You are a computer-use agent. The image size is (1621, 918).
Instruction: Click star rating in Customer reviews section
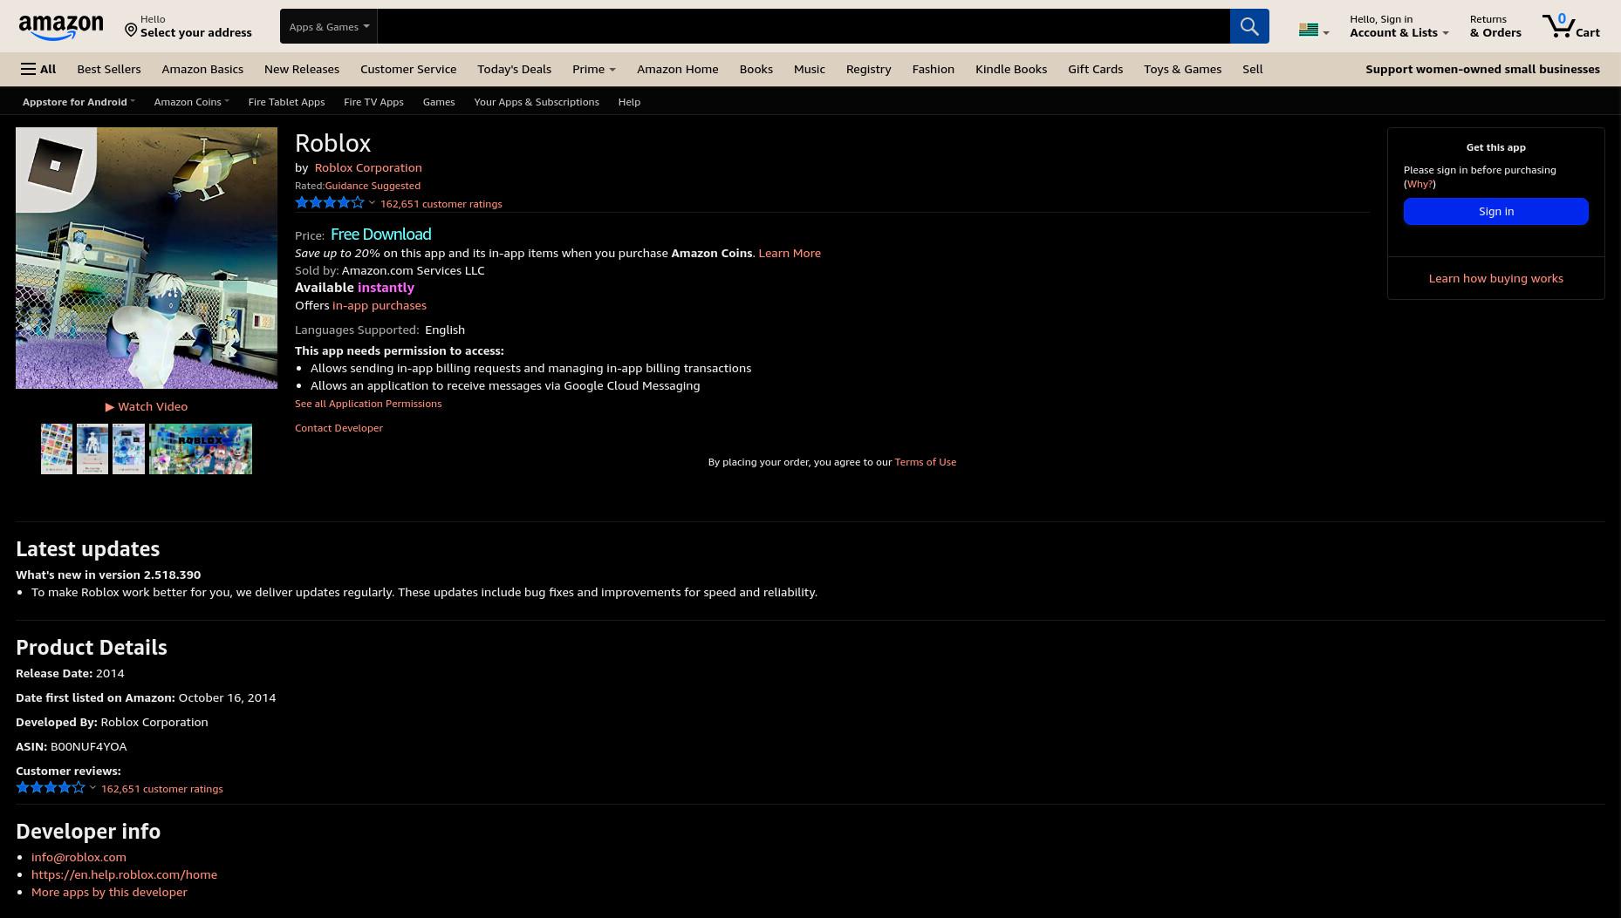pyautogui.click(x=50, y=788)
